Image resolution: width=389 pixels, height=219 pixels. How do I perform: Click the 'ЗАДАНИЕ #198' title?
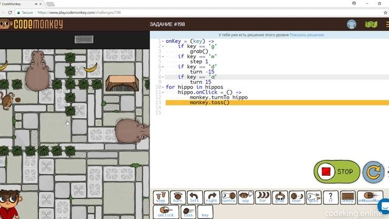[x=167, y=24]
